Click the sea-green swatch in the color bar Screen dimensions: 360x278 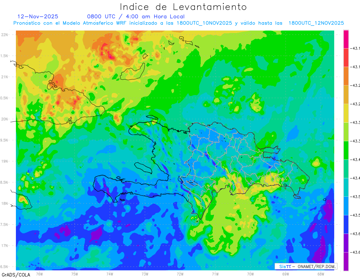click(x=346, y=169)
